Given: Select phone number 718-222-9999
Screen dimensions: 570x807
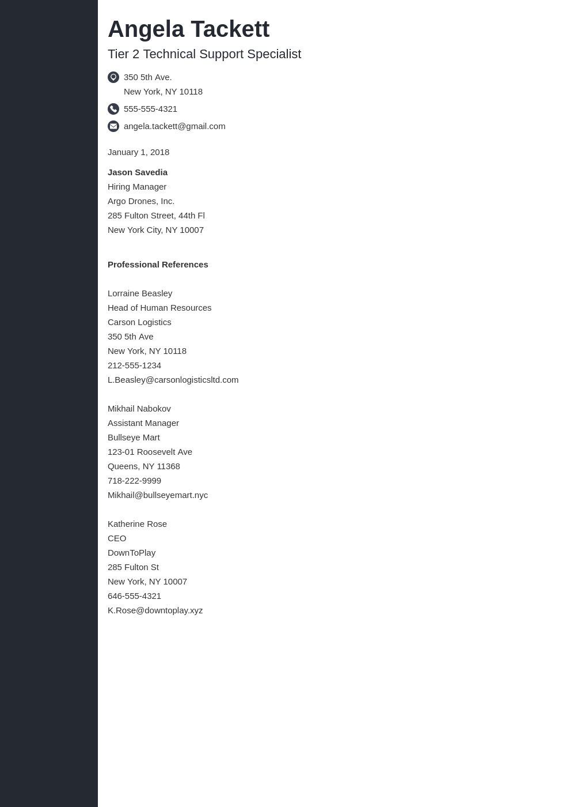Looking at the screenshot, I should (x=134, y=481).
